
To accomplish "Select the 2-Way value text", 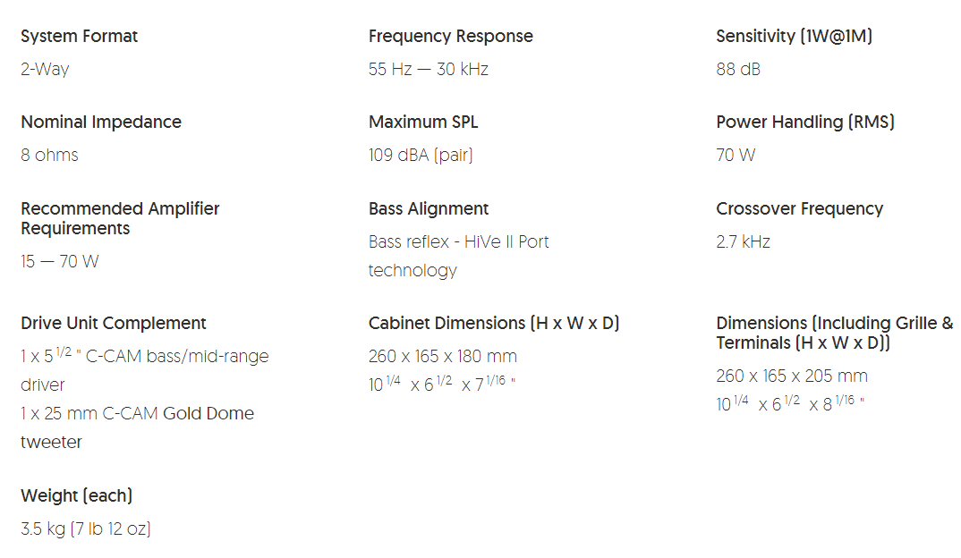I will pyautogui.click(x=45, y=69).
